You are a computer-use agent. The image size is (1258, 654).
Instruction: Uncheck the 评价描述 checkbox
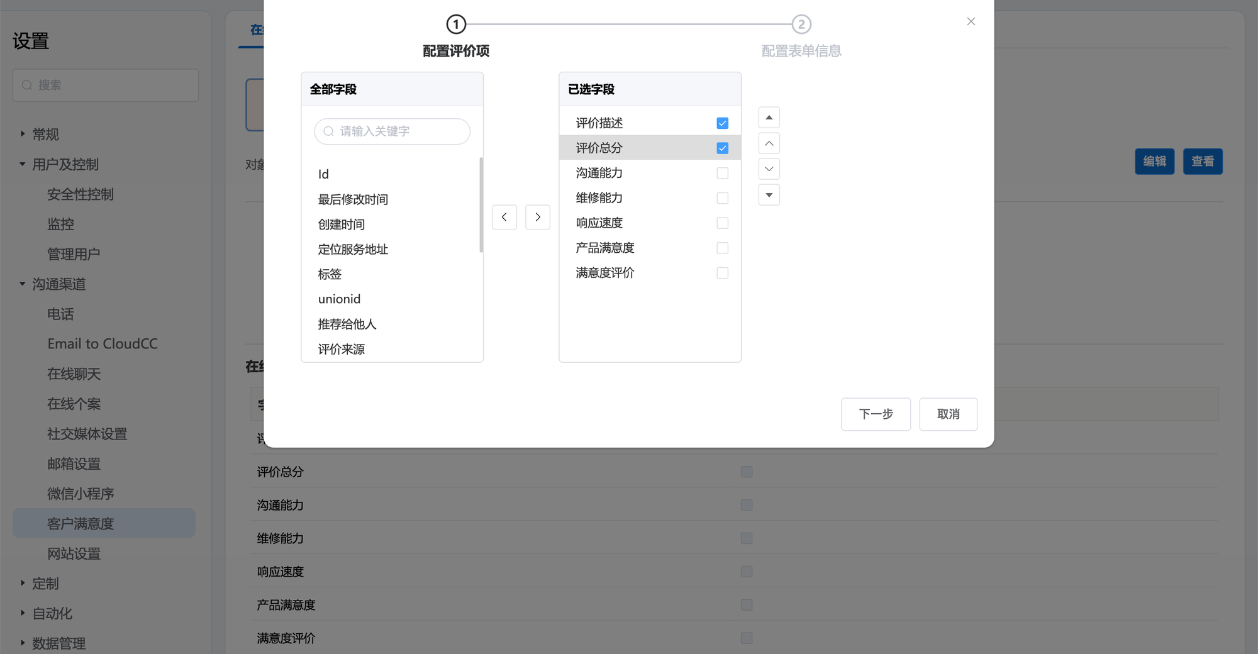pos(722,123)
